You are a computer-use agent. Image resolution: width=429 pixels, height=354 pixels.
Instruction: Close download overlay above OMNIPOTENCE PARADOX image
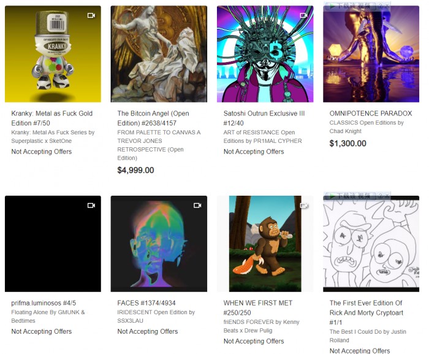pyautogui.click(x=387, y=6)
